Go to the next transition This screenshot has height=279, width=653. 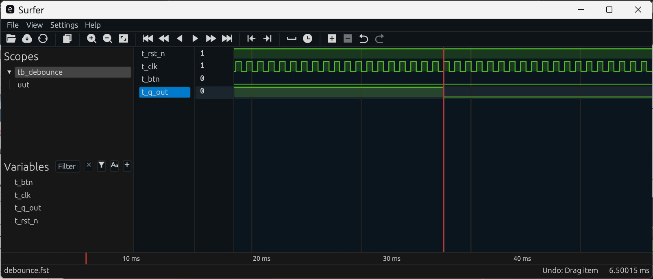pos(267,39)
